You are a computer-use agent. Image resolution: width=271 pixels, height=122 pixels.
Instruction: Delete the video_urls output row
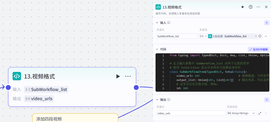[266, 113]
